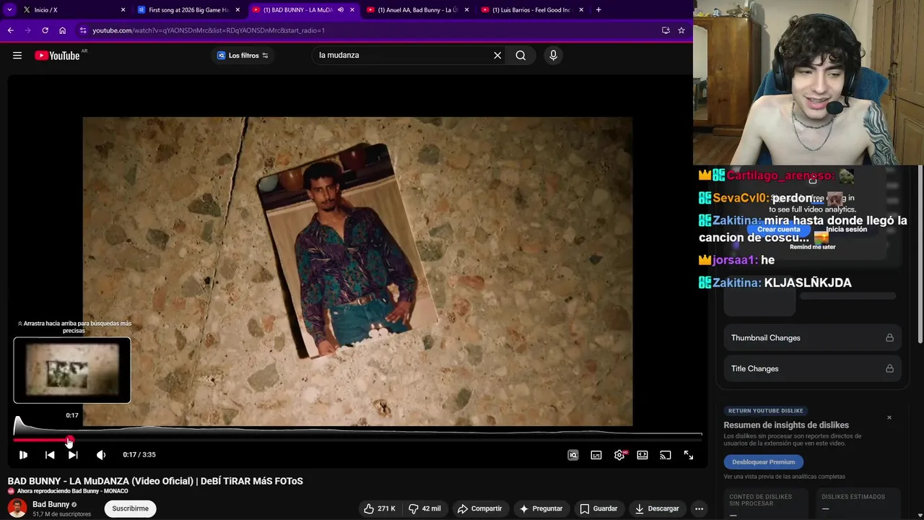This screenshot has height=520, width=924.
Task: Click the lock icon on Title Changes
Action: coord(889,369)
